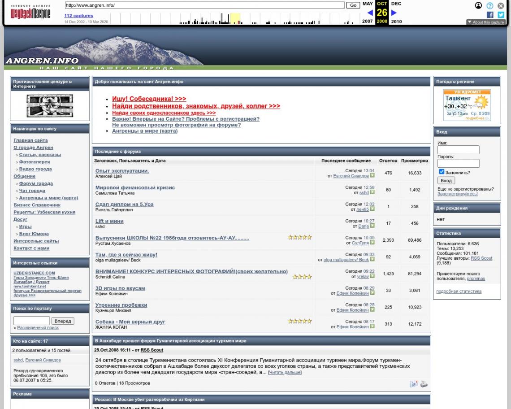Click the Вперед search button
Viewport: 511px width, 409px height.
click(63, 321)
